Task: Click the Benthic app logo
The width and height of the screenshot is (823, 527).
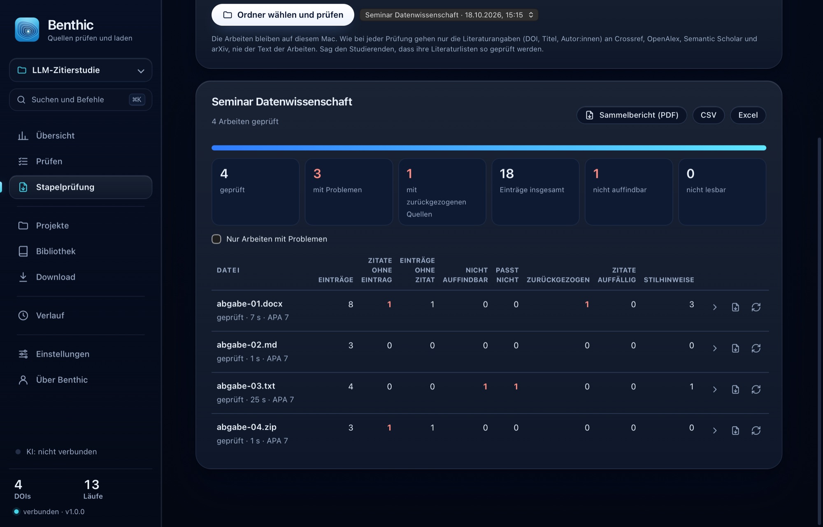Action: point(27,30)
